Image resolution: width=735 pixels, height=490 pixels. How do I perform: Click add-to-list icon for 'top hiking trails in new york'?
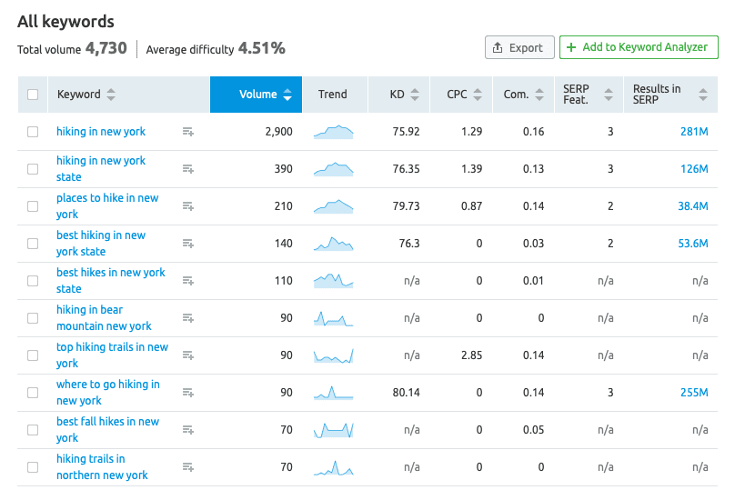pyautogui.click(x=188, y=355)
